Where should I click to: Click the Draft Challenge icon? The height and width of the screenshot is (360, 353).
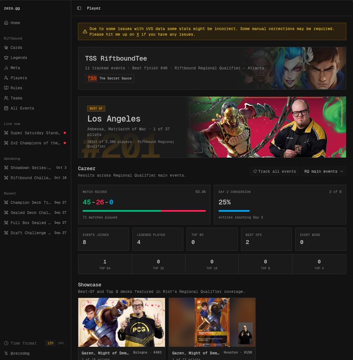(x=6, y=233)
